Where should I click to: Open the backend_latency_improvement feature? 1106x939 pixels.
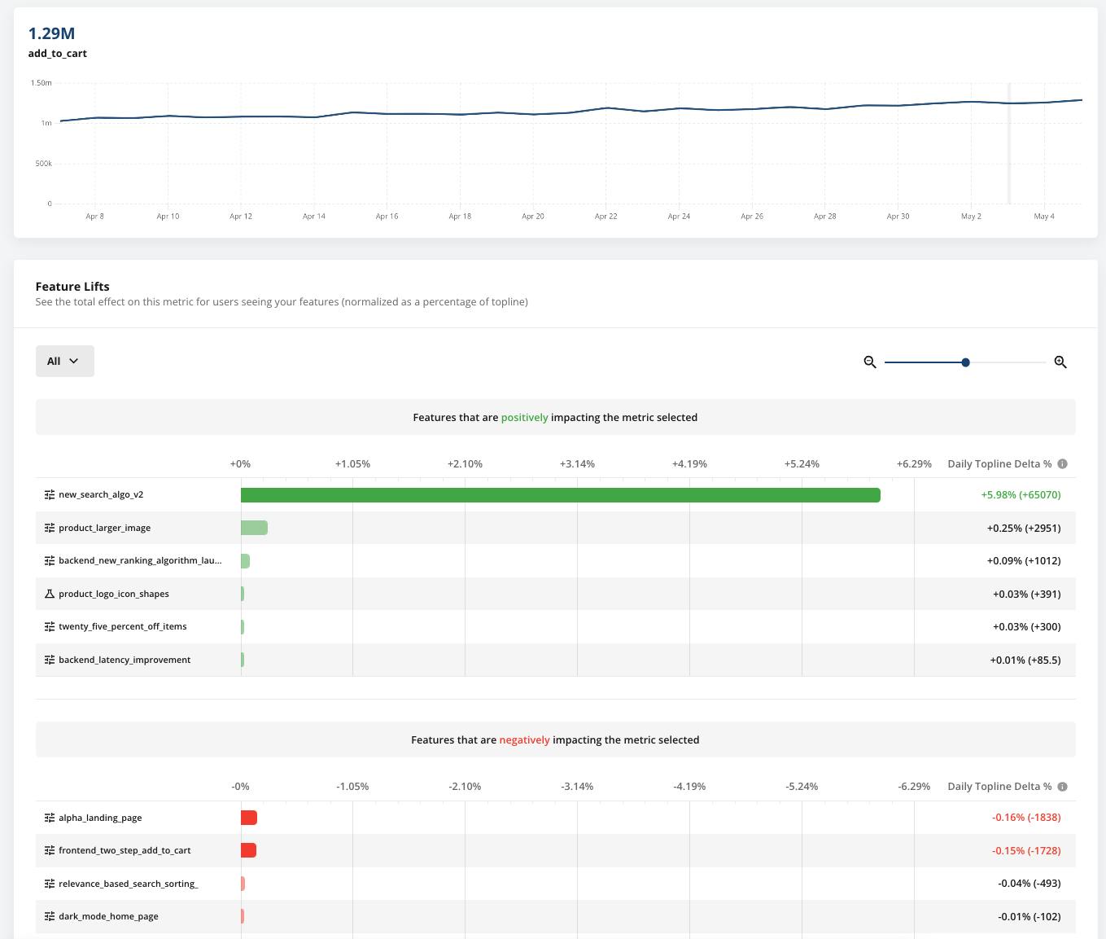[125, 660]
